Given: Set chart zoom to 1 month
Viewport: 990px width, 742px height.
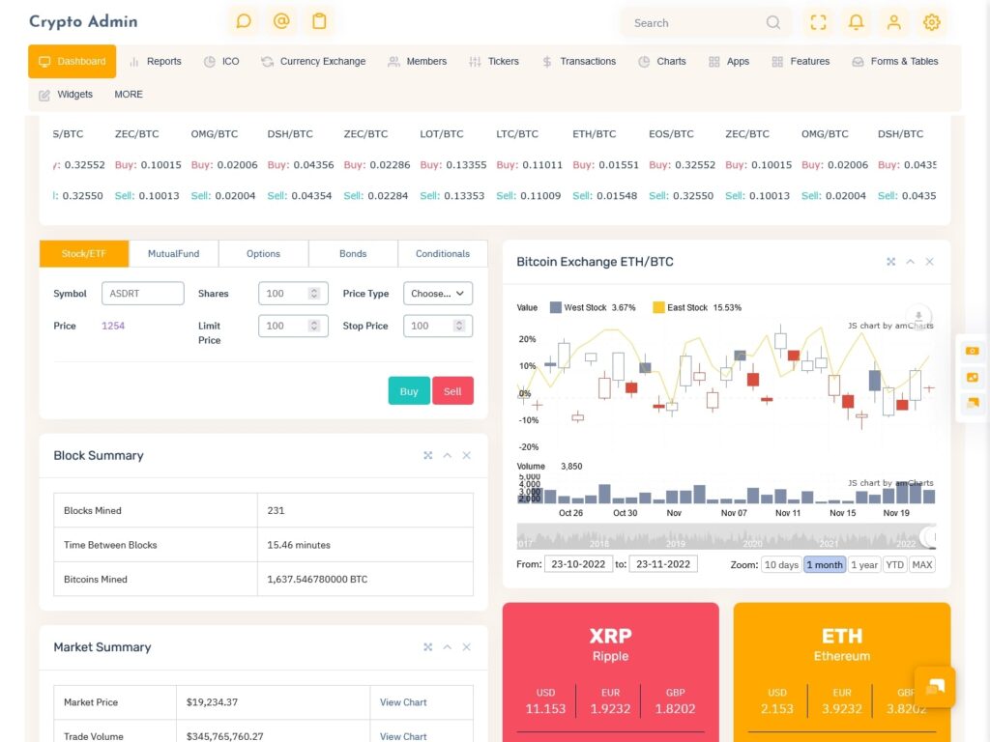Looking at the screenshot, I should 825,564.
